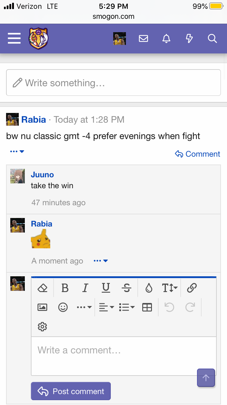Toggle underline formatting

[x=106, y=288]
